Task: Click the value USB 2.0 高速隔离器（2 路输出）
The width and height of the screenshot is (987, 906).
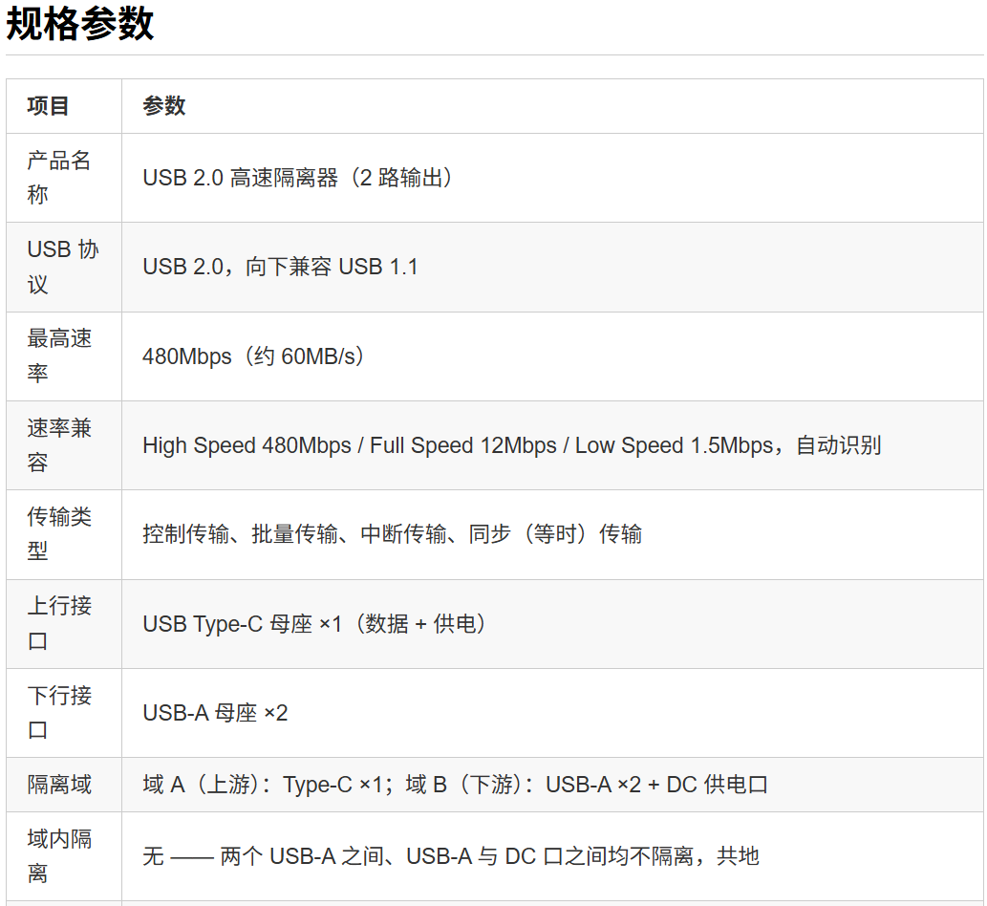Action: click(297, 178)
